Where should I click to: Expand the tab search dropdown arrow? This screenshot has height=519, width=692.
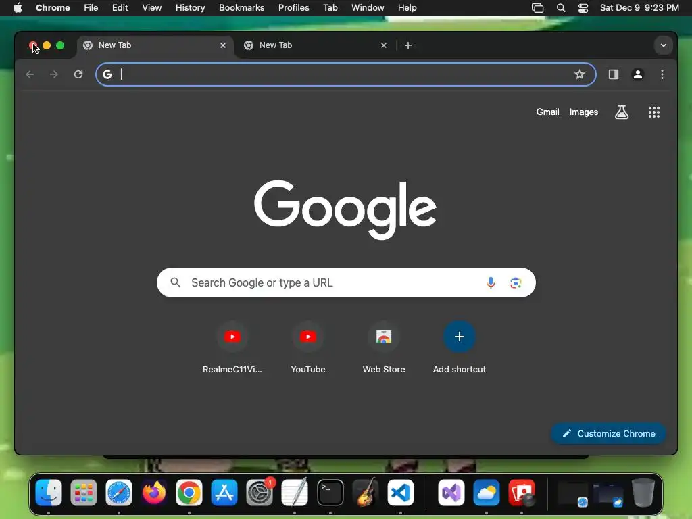(x=664, y=45)
